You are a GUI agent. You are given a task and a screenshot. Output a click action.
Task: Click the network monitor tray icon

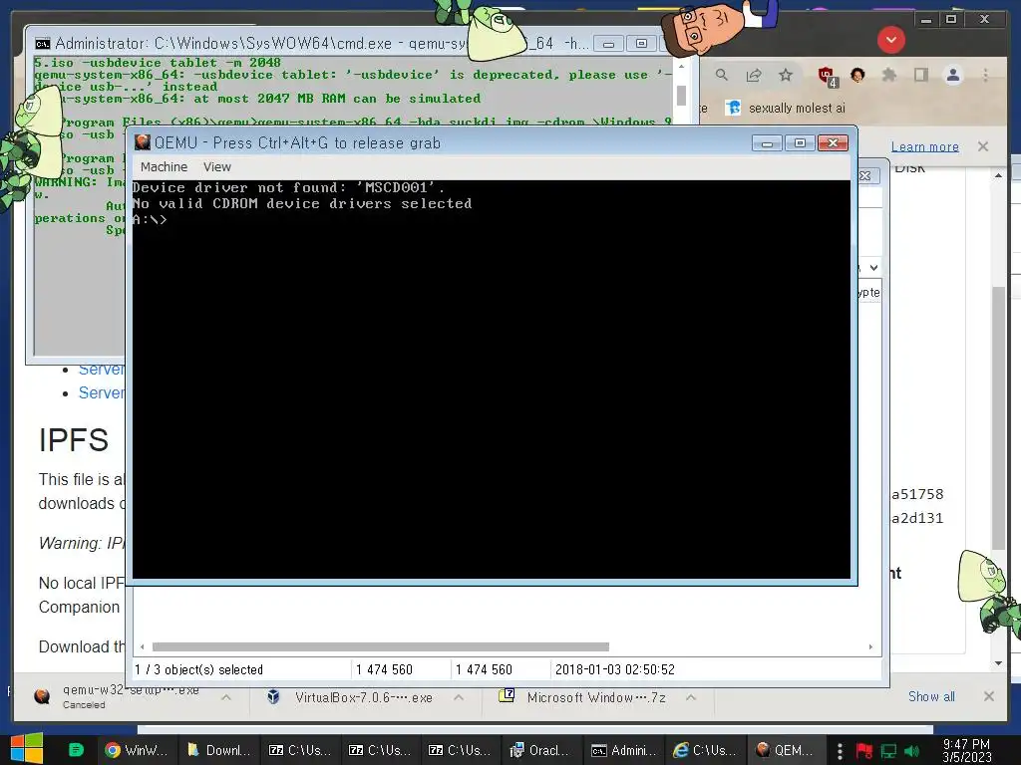click(x=888, y=751)
